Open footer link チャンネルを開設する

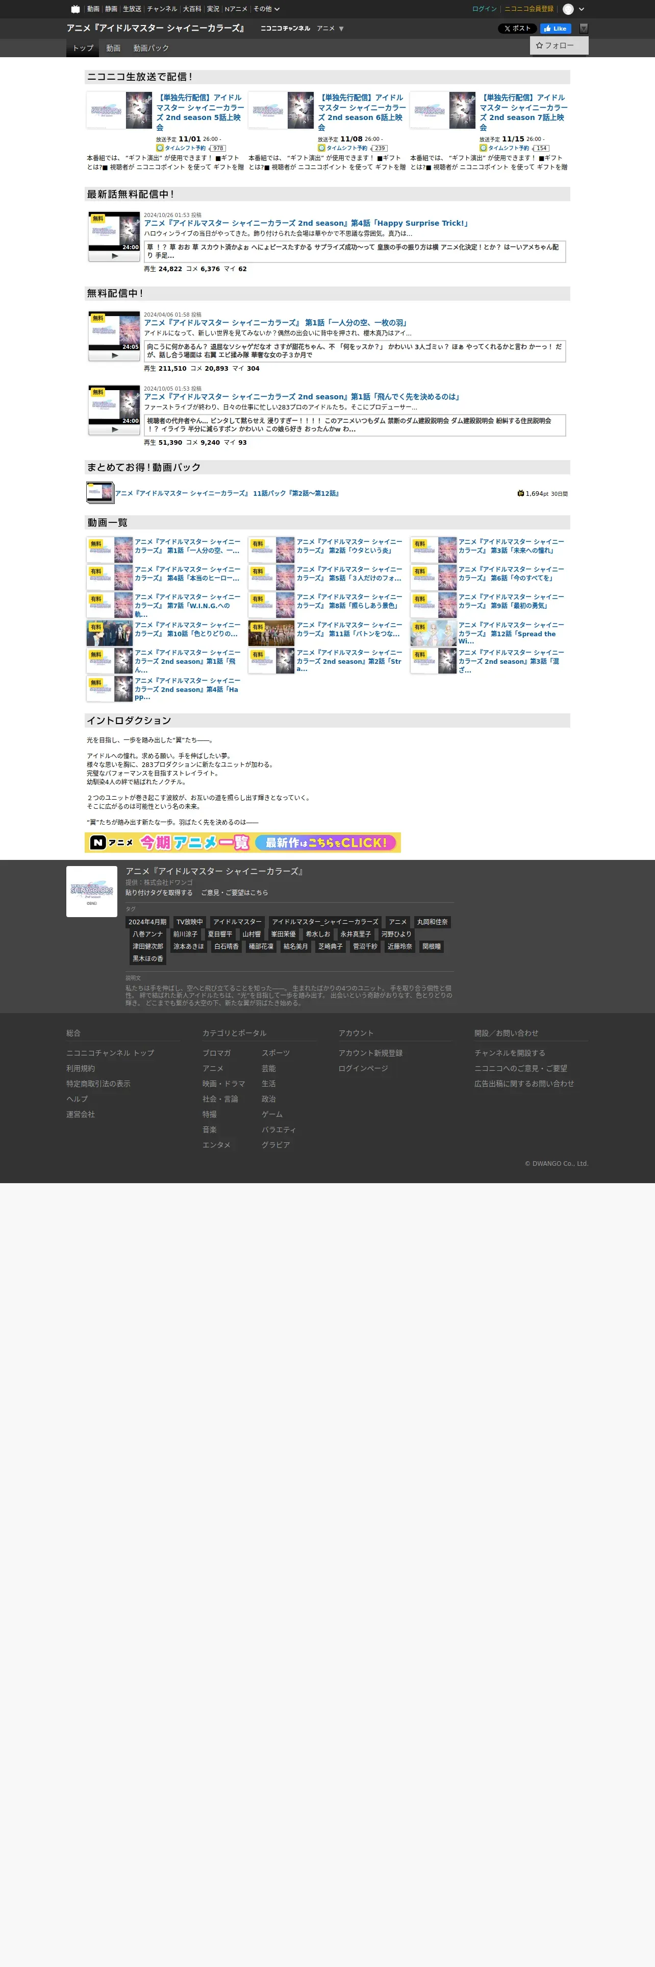[510, 1053]
